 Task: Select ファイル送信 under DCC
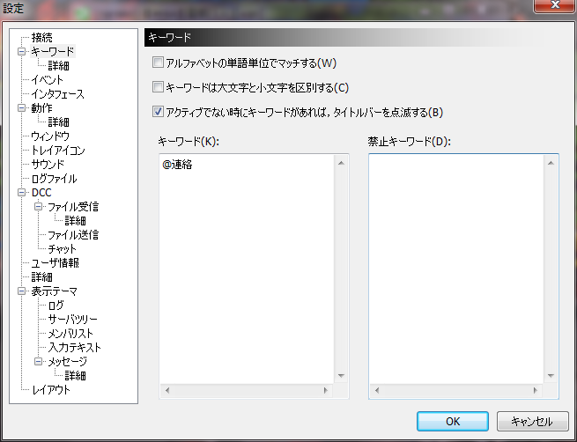click(73, 235)
